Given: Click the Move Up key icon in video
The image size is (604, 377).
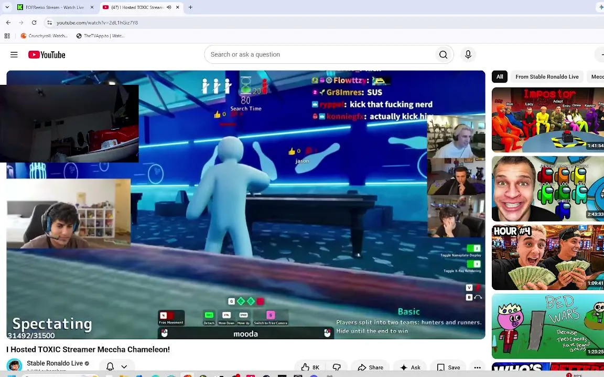Looking at the screenshot, I should [243, 315].
